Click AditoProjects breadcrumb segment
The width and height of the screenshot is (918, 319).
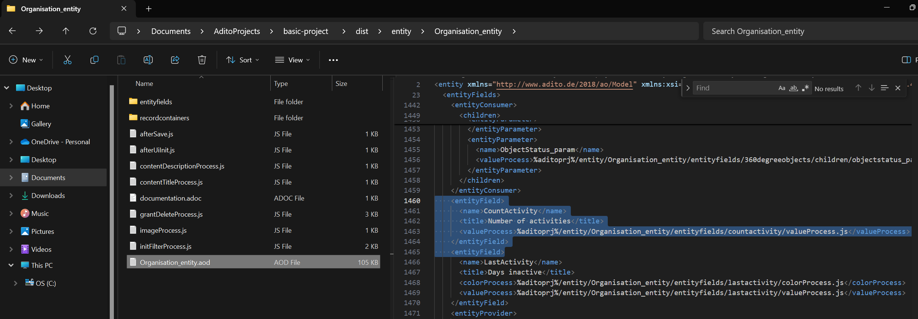(237, 31)
